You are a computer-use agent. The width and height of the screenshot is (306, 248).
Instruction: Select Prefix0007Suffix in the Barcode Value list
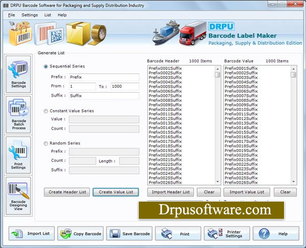point(241,96)
